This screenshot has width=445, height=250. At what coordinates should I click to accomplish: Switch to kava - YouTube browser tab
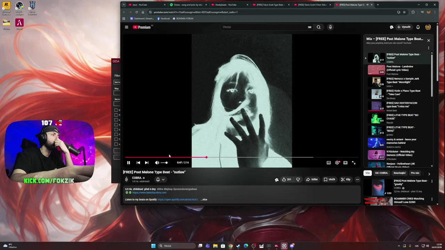click(146, 5)
